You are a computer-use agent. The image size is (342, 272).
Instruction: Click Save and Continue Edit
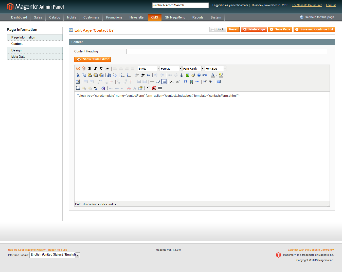point(314,29)
